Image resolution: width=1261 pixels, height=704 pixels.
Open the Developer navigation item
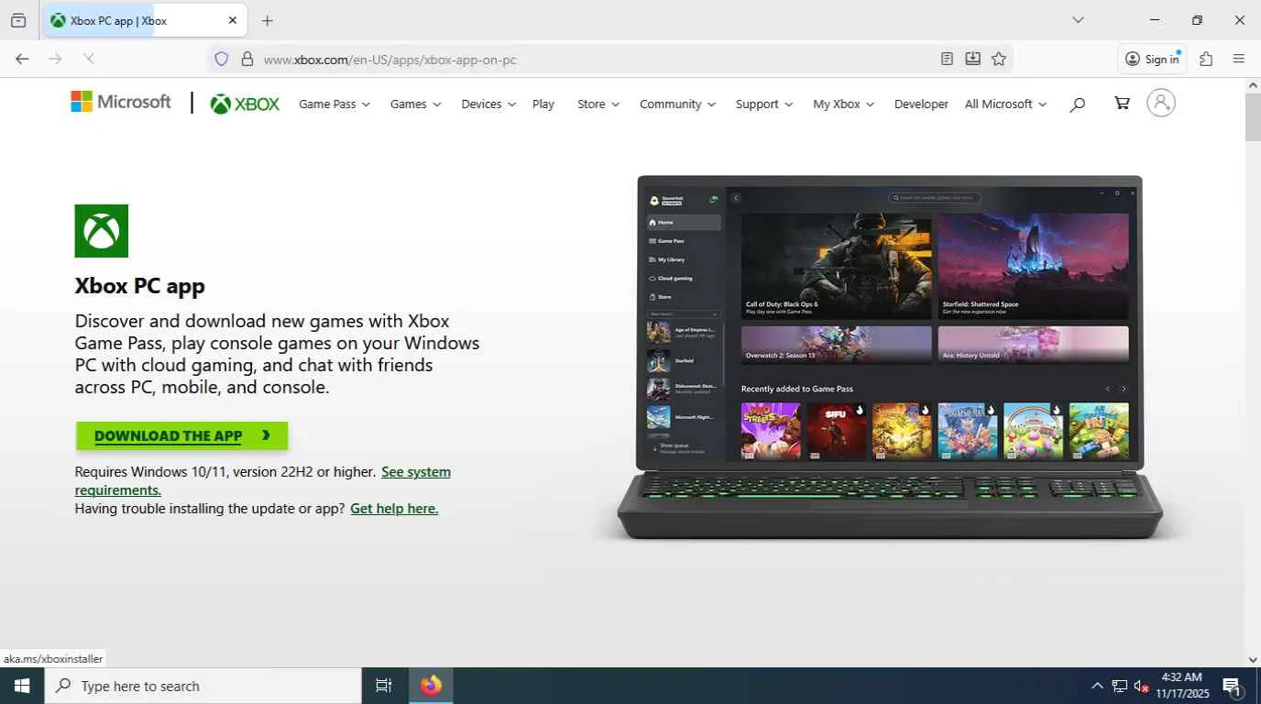pyautogui.click(x=921, y=104)
